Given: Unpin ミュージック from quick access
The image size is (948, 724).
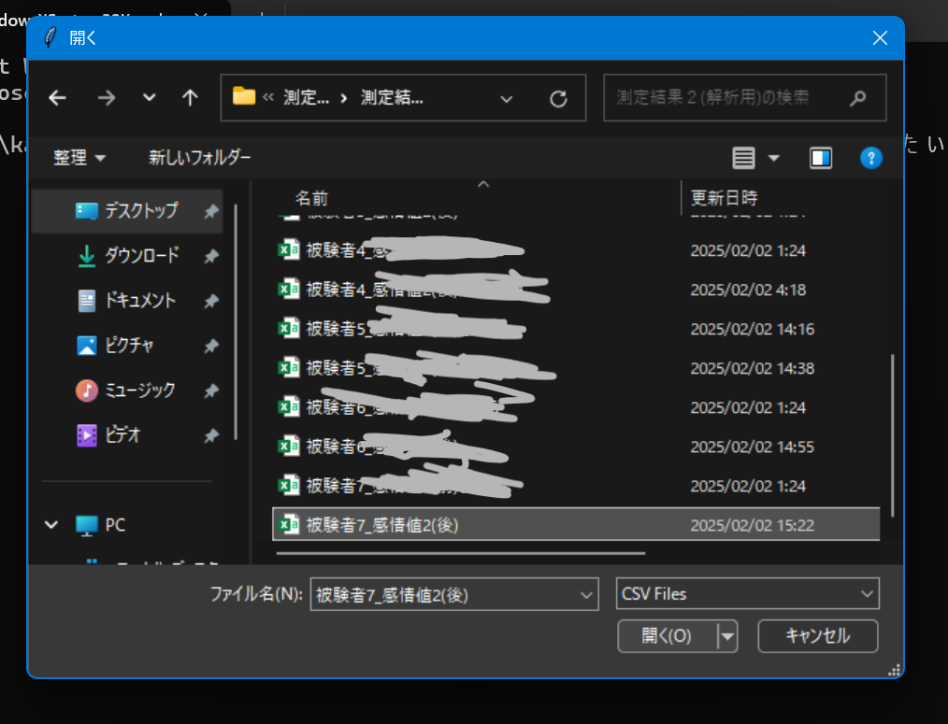Looking at the screenshot, I should 213,390.
